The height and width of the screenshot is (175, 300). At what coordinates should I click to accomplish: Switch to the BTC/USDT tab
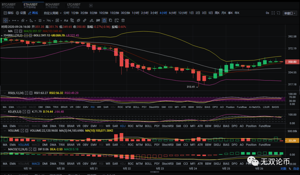click(x=9, y=4)
